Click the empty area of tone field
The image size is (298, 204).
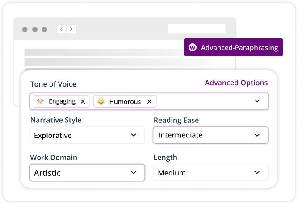(x=201, y=101)
